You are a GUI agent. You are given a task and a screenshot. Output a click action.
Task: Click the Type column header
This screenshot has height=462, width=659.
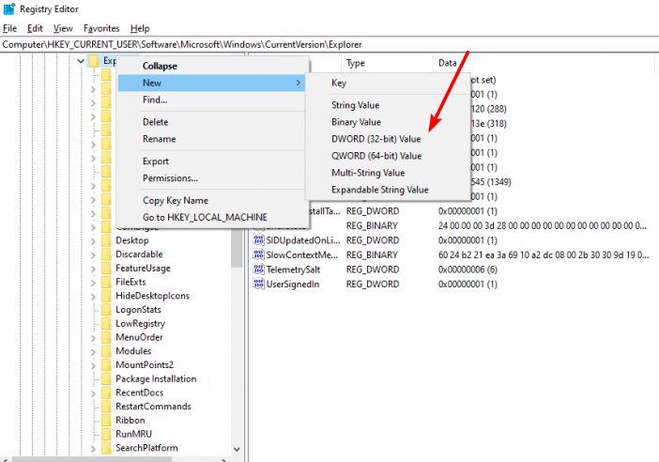(x=356, y=63)
